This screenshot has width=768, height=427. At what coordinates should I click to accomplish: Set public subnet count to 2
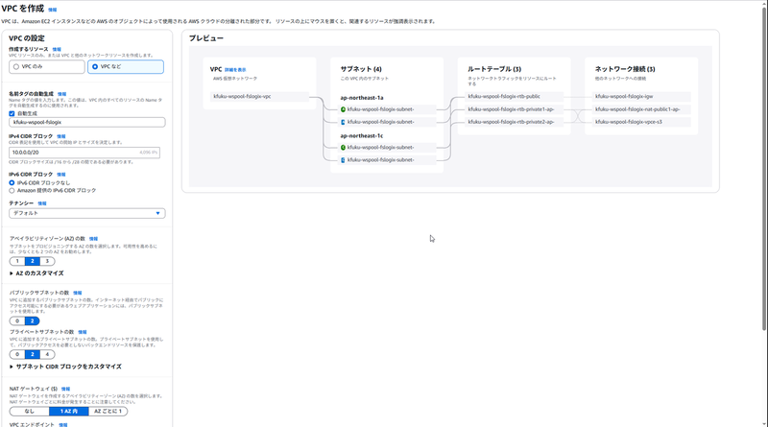[x=33, y=320]
